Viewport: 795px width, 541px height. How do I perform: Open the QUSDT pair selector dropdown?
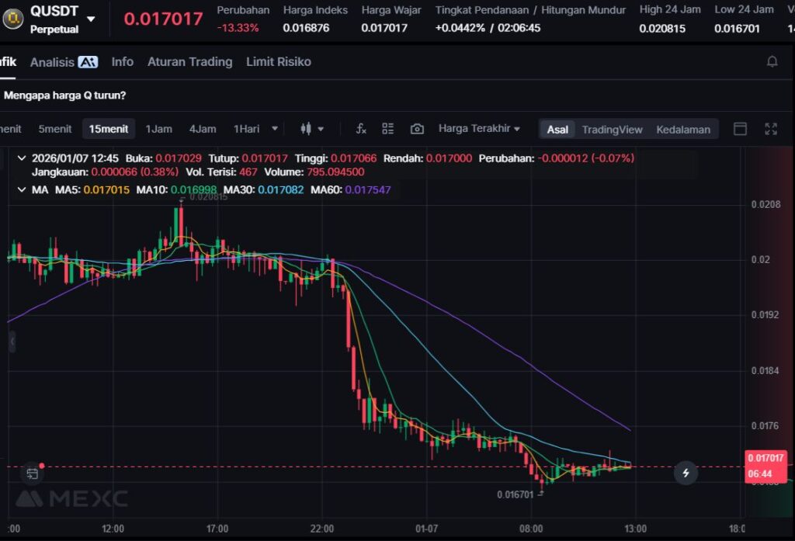pos(91,19)
